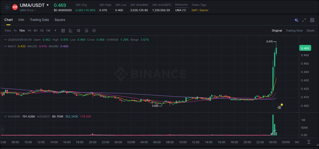Open the extra timeframe dropdown arrow
This screenshot has height=149, width=319.
pyautogui.click(x=55, y=31)
